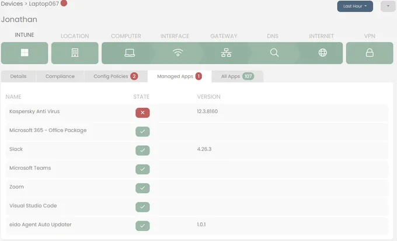Image resolution: width=397 pixels, height=241 pixels.
Task: Select the Microsoft Teams app name
Action: click(x=30, y=168)
